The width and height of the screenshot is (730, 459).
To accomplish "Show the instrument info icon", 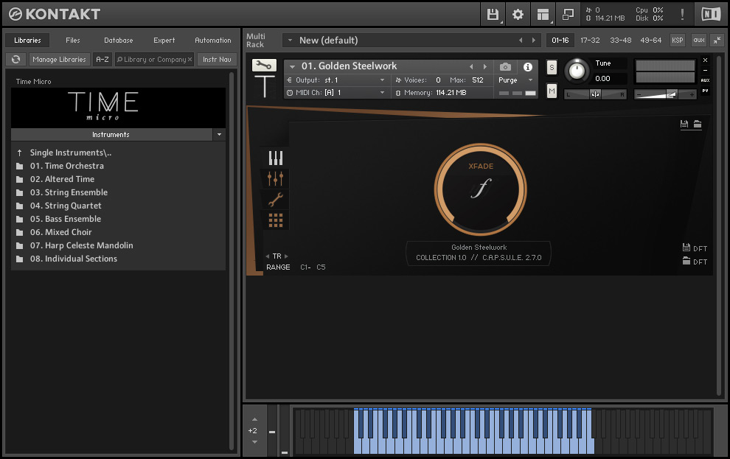I will [x=527, y=66].
